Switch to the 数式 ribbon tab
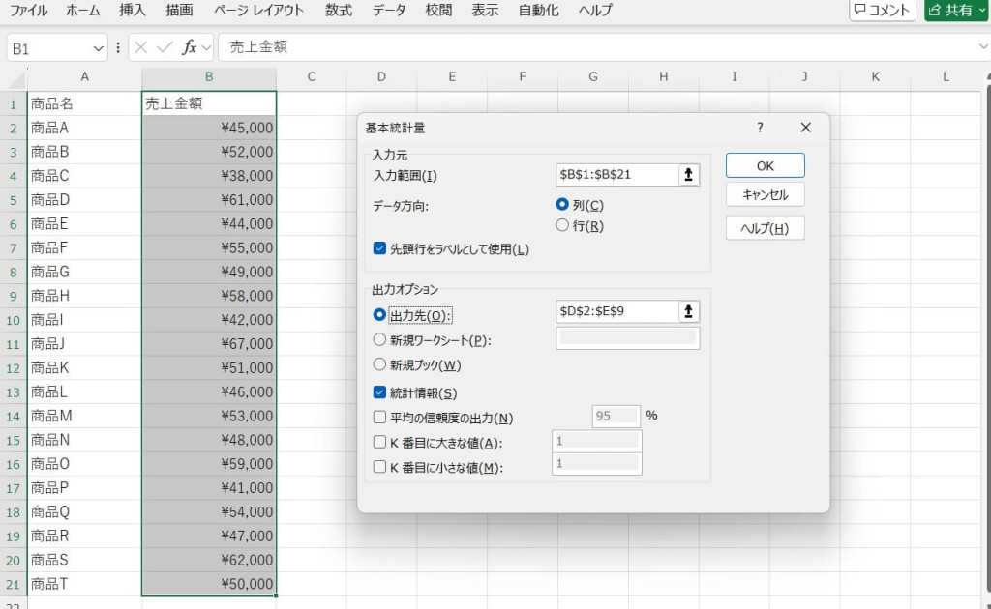The width and height of the screenshot is (991, 609). point(339,11)
